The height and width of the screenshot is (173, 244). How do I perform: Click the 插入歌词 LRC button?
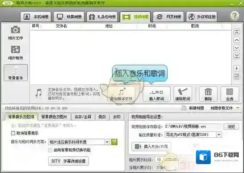157,94
